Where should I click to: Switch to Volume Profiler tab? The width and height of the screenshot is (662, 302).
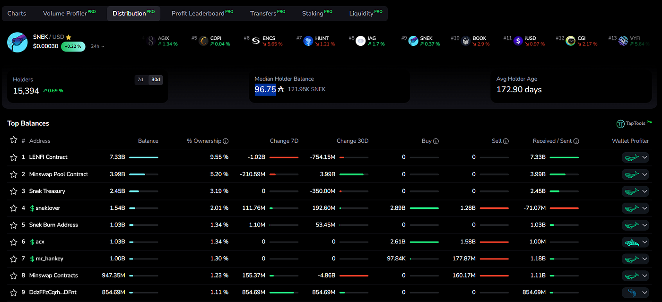click(x=69, y=13)
